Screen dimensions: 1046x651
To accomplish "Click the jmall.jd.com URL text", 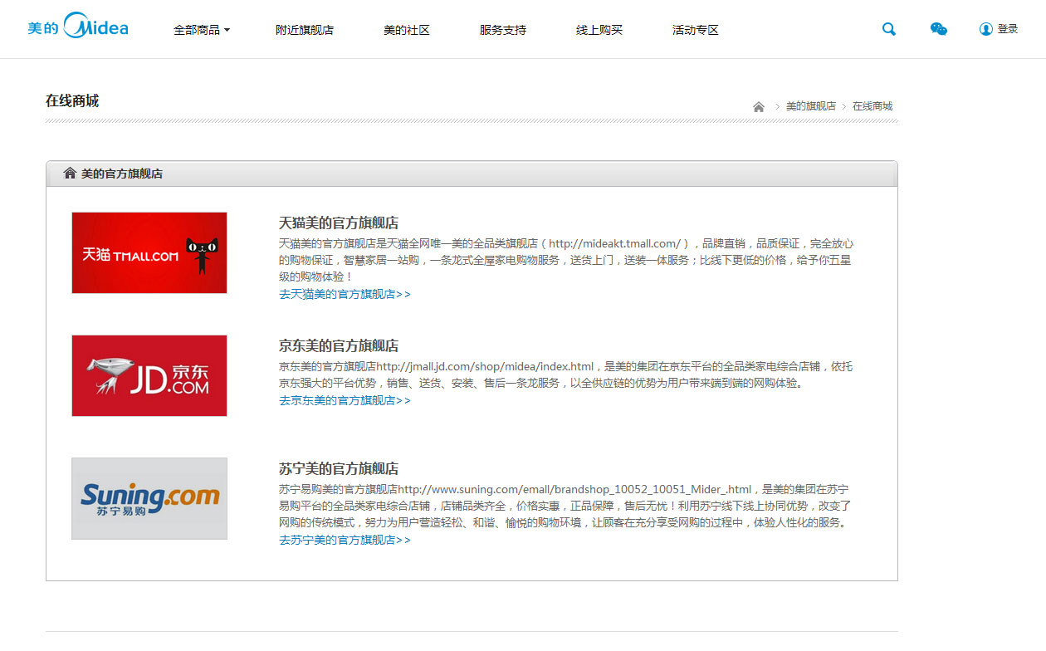I will point(486,366).
